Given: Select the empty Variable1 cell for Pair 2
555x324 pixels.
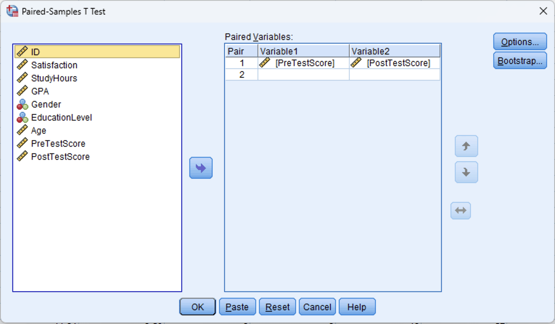Looking at the screenshot, I should coord(303,74).
